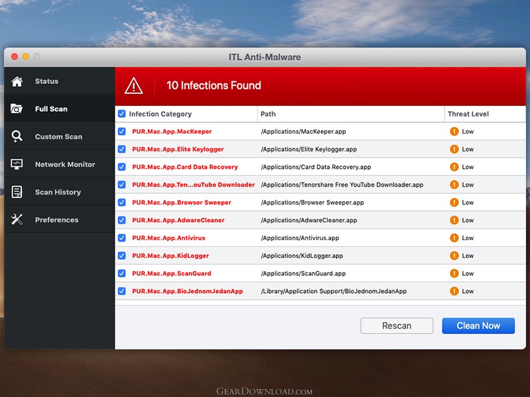This screenshot has width=530, height=397.
Task: Uncheck the PUR.Mac.App.KidLogger checkbox
Action: click(122, 255)
